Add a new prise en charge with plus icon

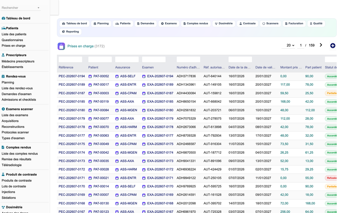point(333,46)
